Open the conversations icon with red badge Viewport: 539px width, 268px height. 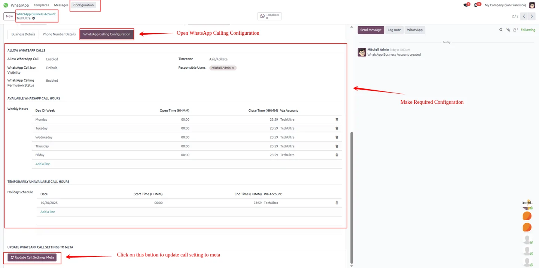[466, 5]
